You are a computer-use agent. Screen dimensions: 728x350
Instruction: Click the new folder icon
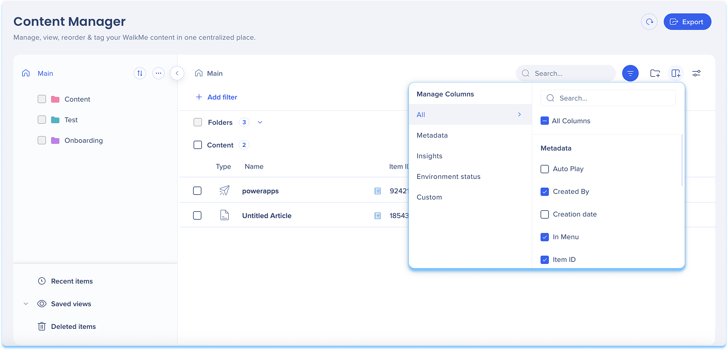coord(655,73)
